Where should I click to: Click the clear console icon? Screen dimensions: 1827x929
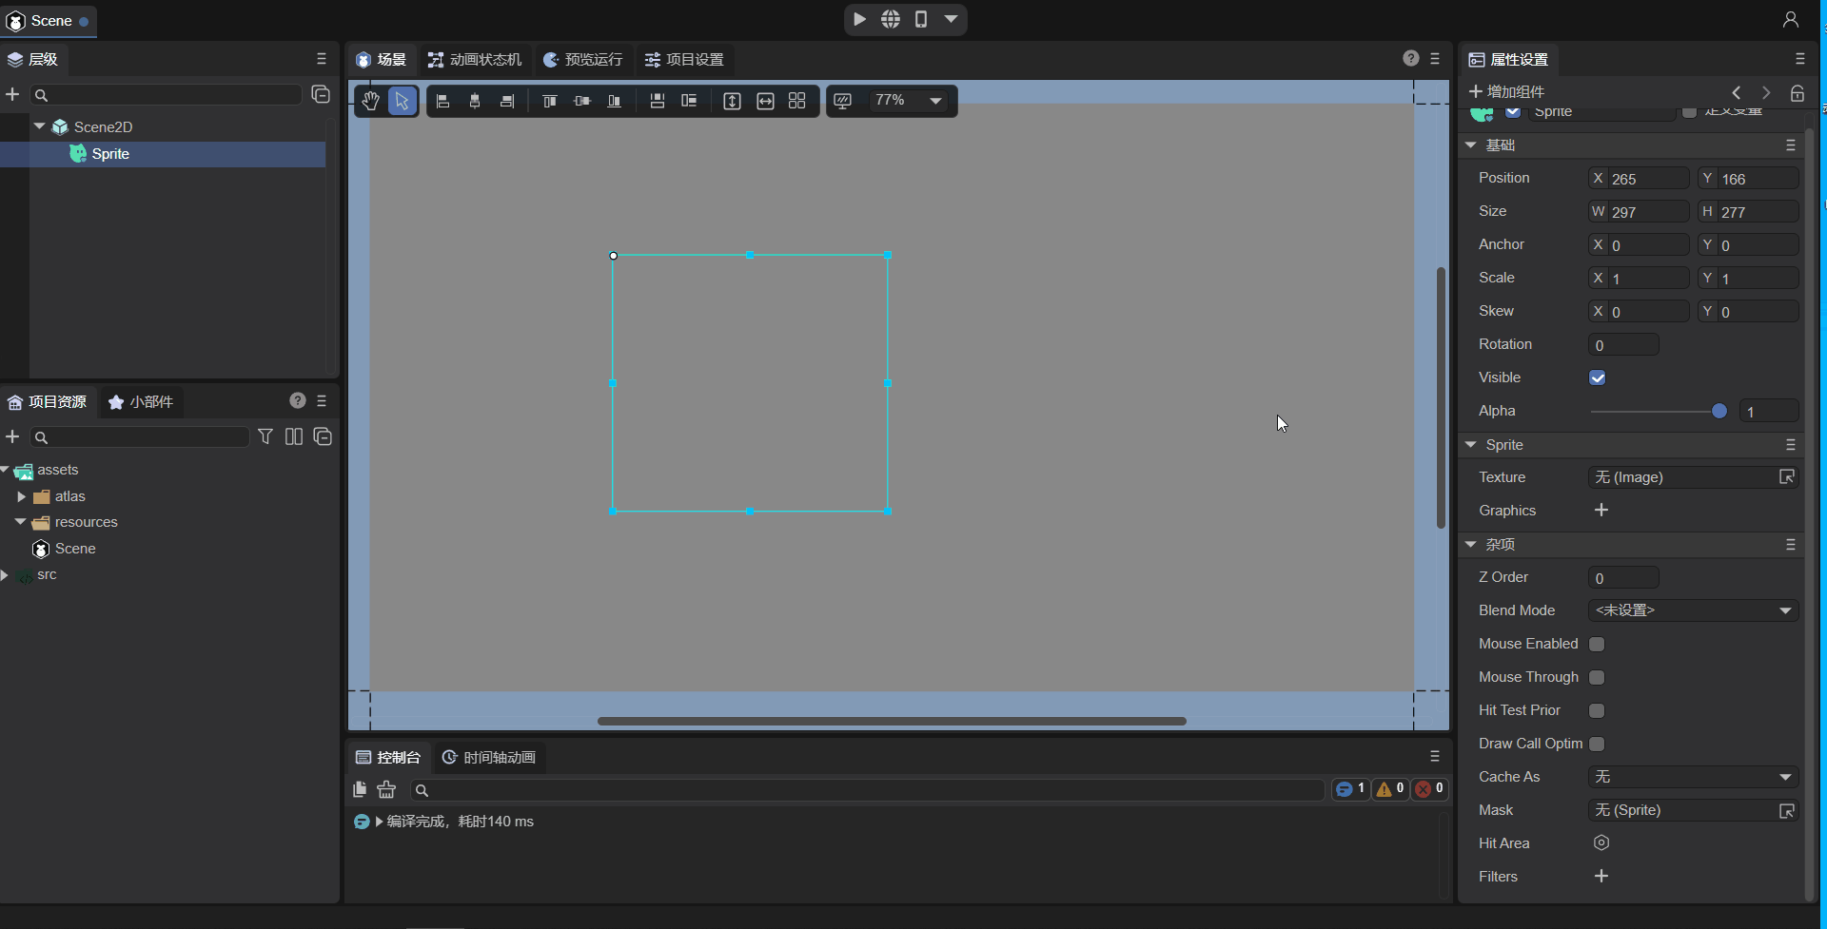(x=386, y=789)
